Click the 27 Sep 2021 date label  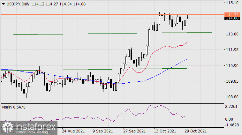click(x=134, y=131)
